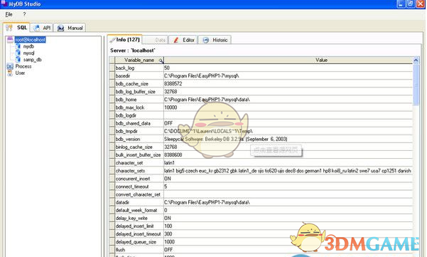Click the search icon in Variable_name header

pos(161,61)
